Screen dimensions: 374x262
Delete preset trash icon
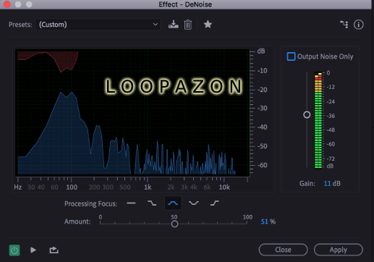[x=188, y=25]
